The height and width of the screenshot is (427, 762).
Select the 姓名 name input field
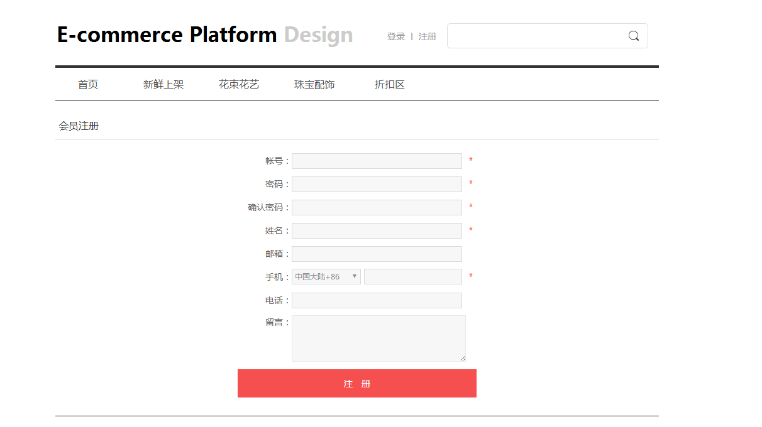point(377,231)
